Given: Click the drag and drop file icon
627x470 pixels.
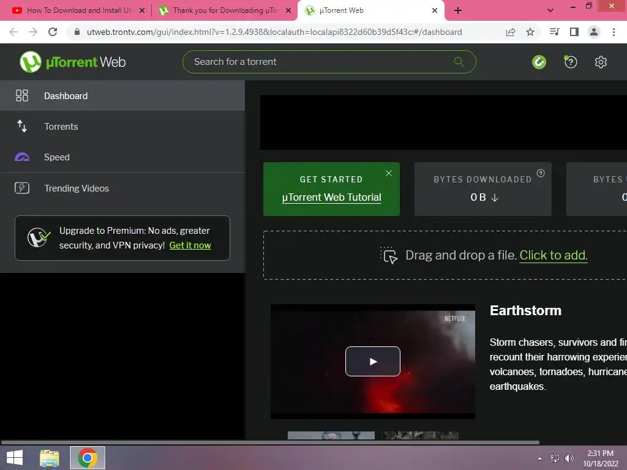Looking at the screenshot, I should [x=389, y=255].
